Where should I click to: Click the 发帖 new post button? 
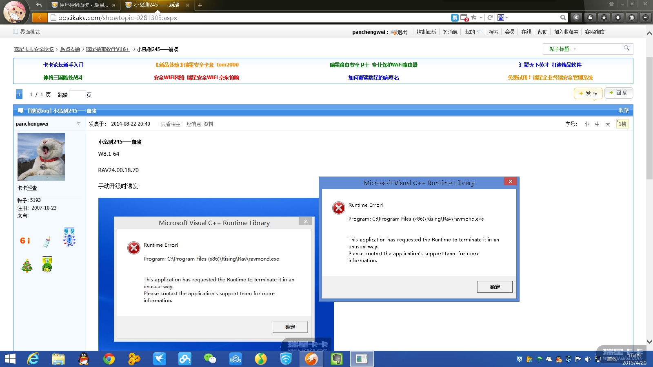pyautogui.click(x=588, y=93)
